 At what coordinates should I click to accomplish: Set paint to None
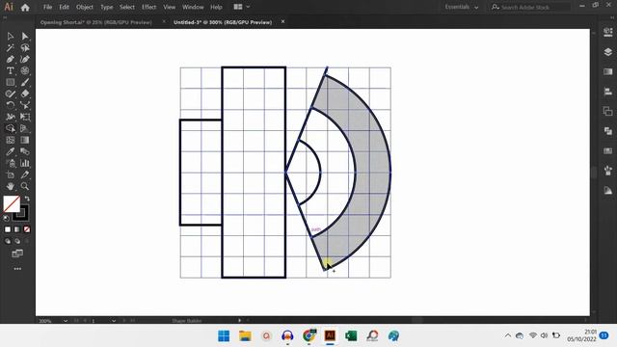pos(27,229)
